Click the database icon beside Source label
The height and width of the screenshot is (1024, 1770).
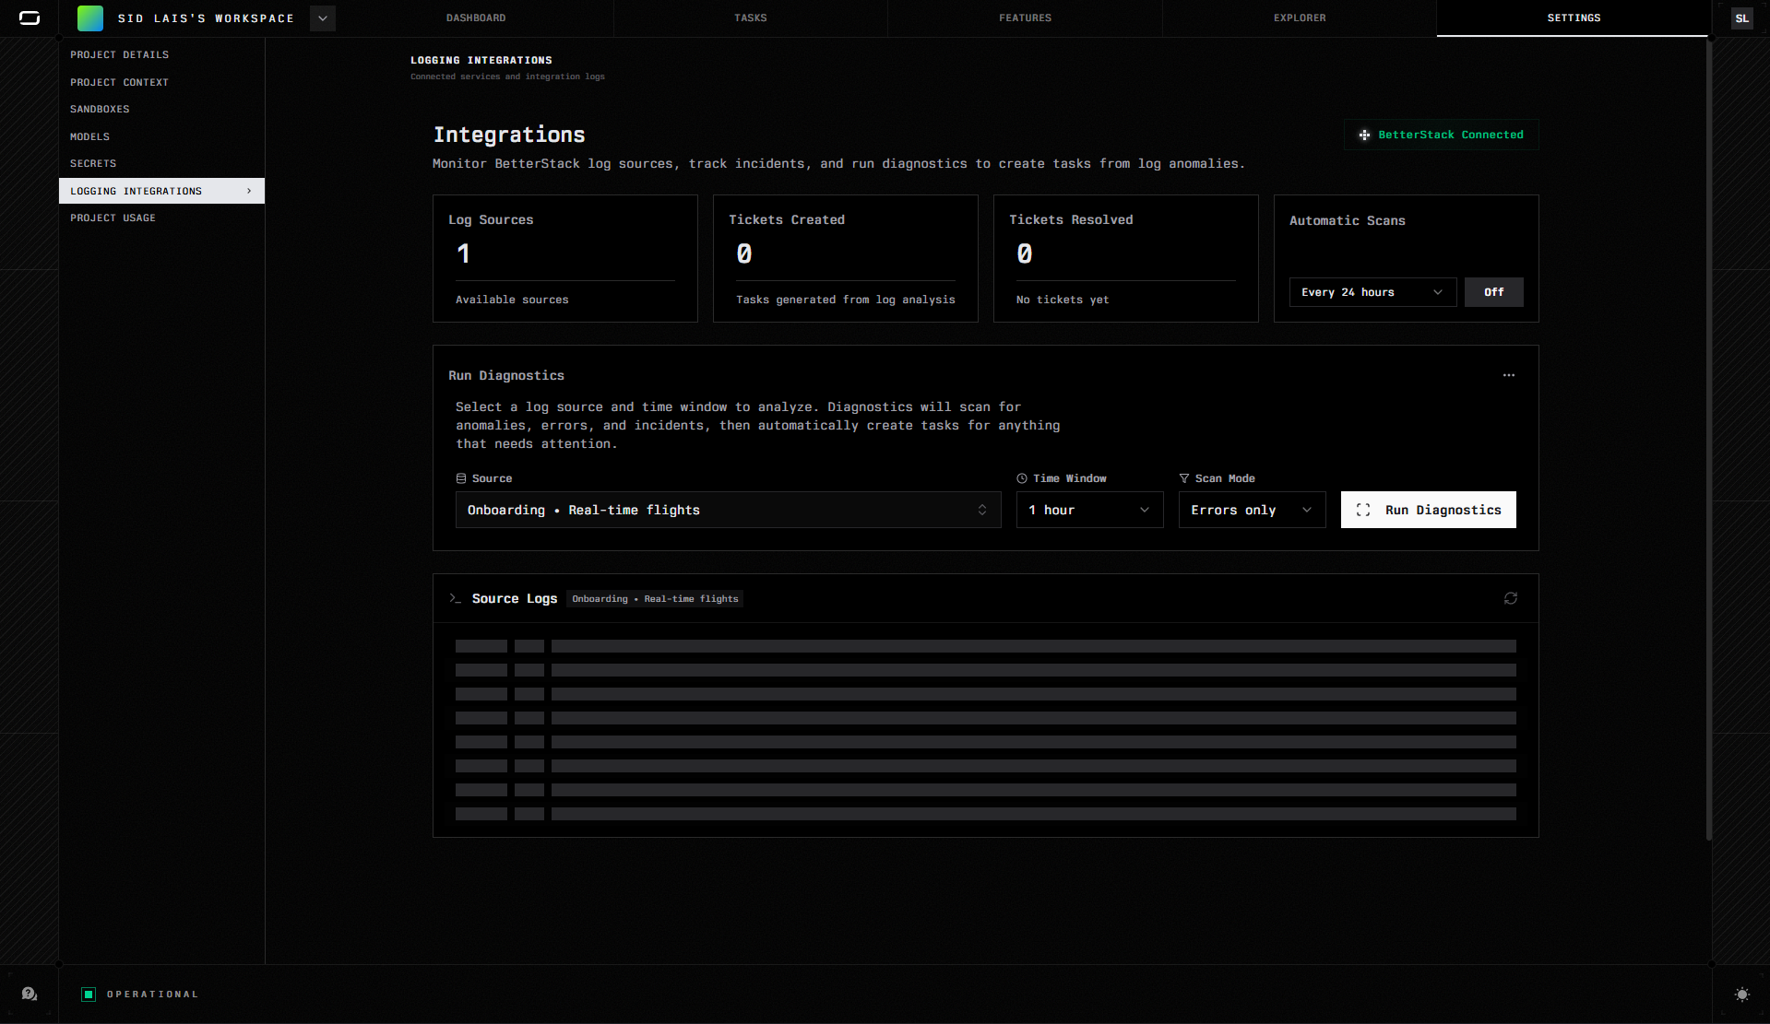pos(461,478)
